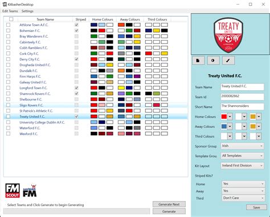The height and width of the screenshot is (217, 270).
Task: Toggle the Striped checkbox for Wexford F.C.
Action: click(x=76, y=134)
